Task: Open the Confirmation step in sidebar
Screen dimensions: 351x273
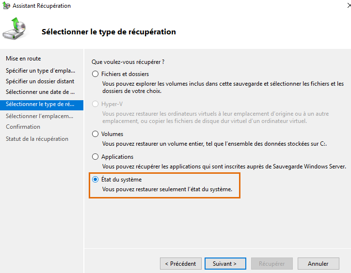Action: pyautogui.click(x=23, y=127)
